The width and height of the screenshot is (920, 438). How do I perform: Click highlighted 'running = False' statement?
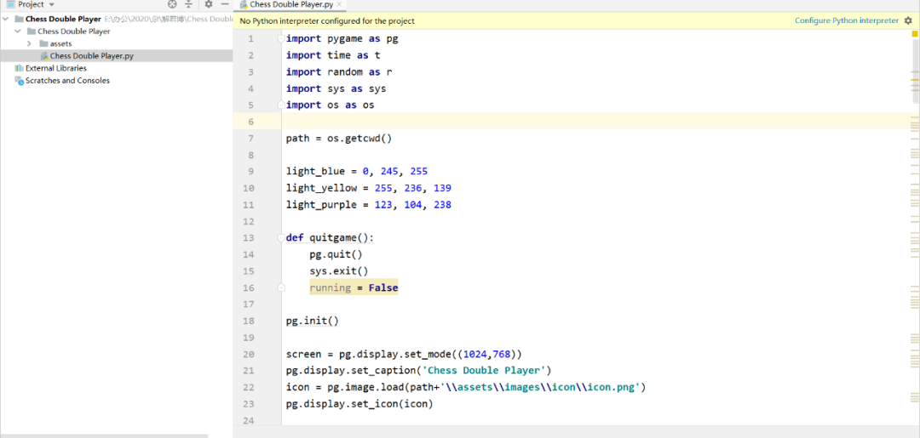tap(354, 288)
